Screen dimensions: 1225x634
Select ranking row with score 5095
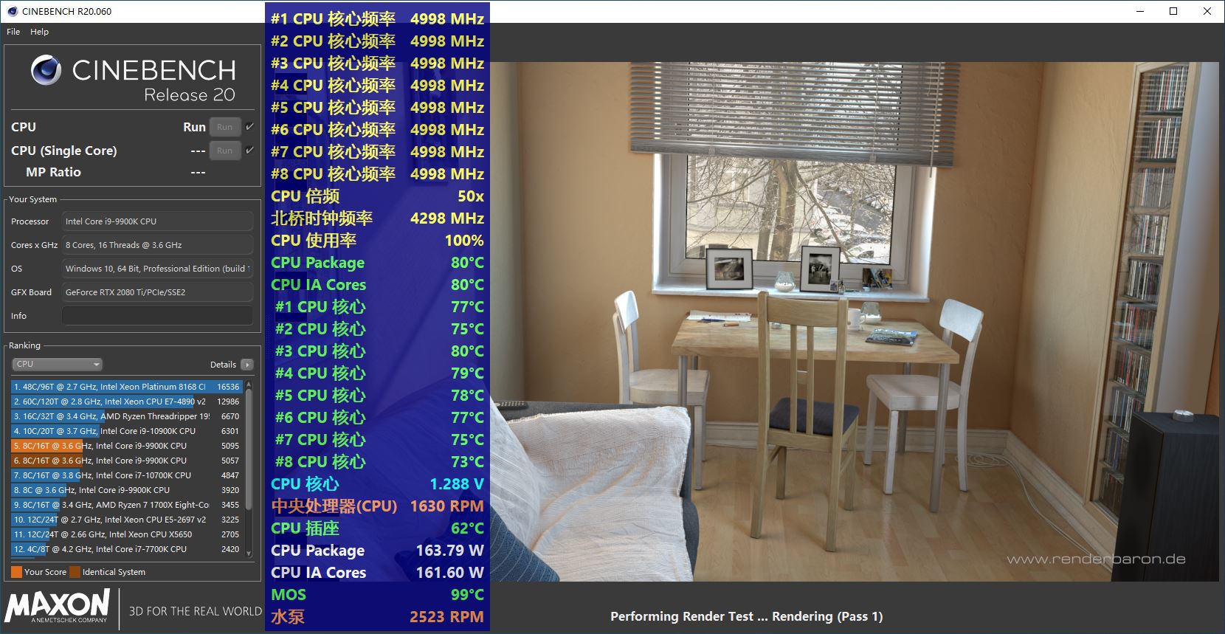(x=126, y=446)
